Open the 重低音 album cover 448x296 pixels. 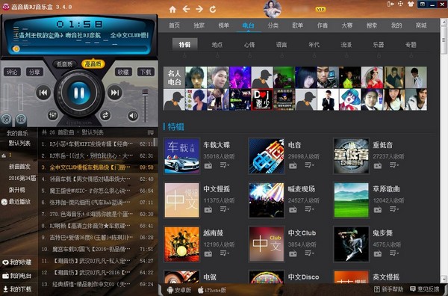(x=352, y=156)
